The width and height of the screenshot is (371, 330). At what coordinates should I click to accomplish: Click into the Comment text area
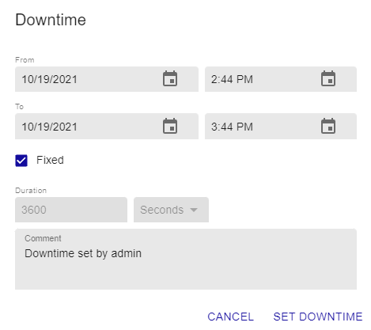point(186,259)
